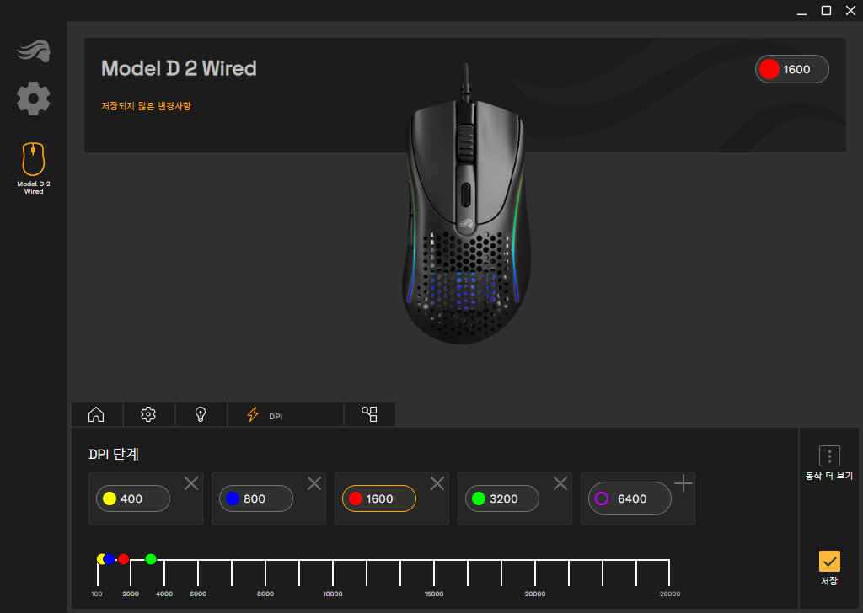Open the key binding layout tab
863x613 pixels.
tap(369, 414)
